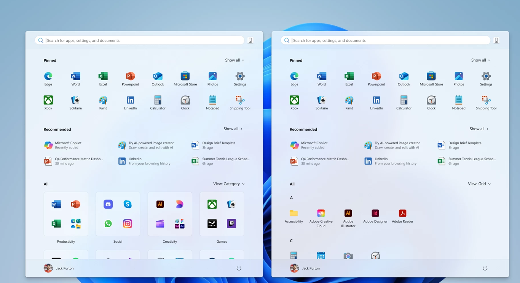Expand Pinned 'Show all' in the Category-view menu
Image resolution: width=520 pixels, height=283 pixels.
(234, 60)
